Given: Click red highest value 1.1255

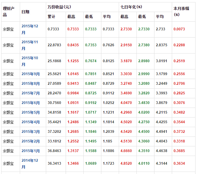Looking at the screenshot, I should pyautogui.click(x=73, y=61).
